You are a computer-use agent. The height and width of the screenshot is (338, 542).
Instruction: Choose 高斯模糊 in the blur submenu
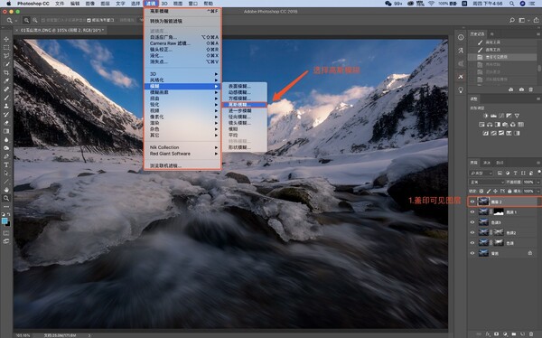(245, 105)
